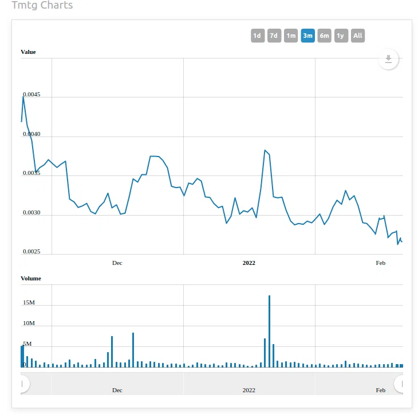
Task: Select the 1d time range button
Action: 258,36
